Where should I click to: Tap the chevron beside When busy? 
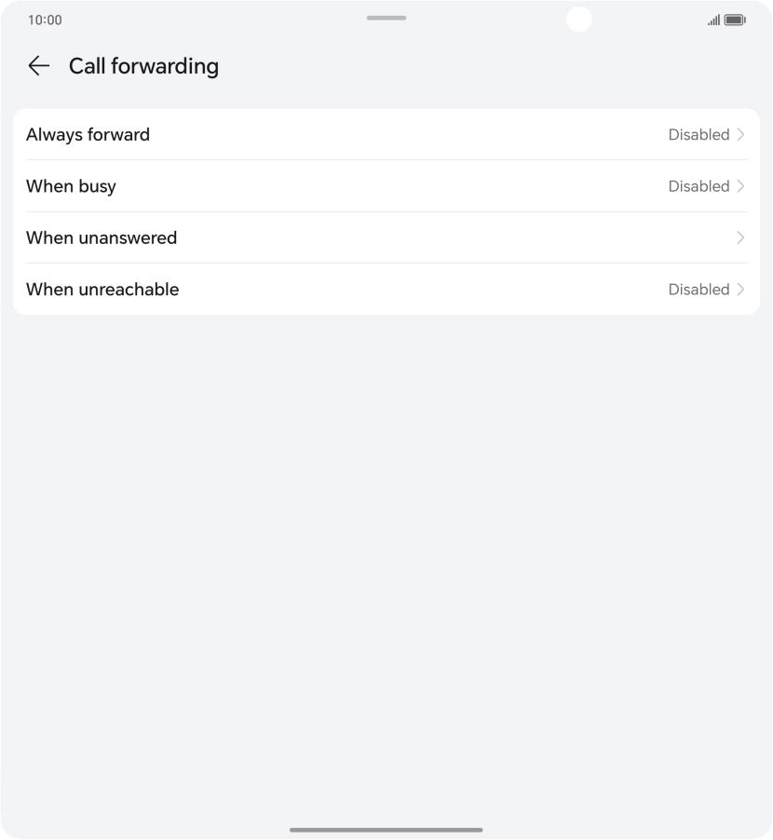click(x=741, y=186)
